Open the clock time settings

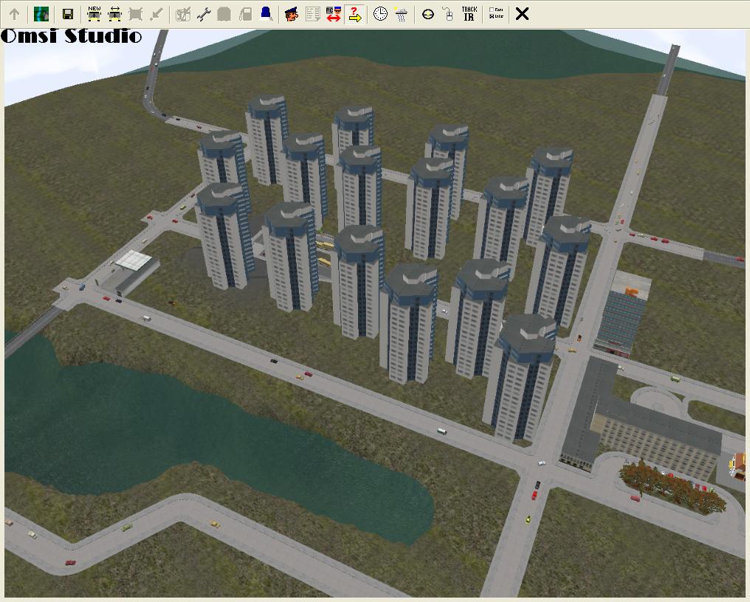pyautogui.click(x=380, y=14)
